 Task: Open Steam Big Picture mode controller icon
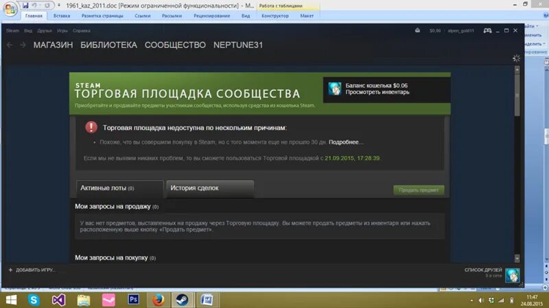point(487,31)
